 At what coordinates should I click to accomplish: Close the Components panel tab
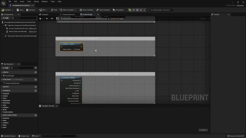point(19,15)
